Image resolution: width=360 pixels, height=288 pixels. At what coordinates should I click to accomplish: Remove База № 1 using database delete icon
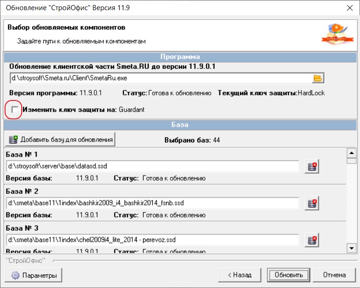click(x=312, y=166)
